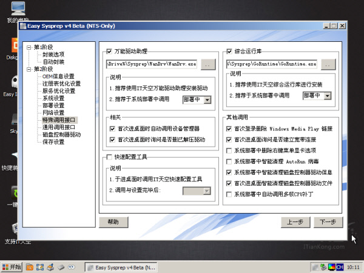Viewport: 364px width, 273px height.
Task: Click the green arrow tray icon
Action: [323, 267]
